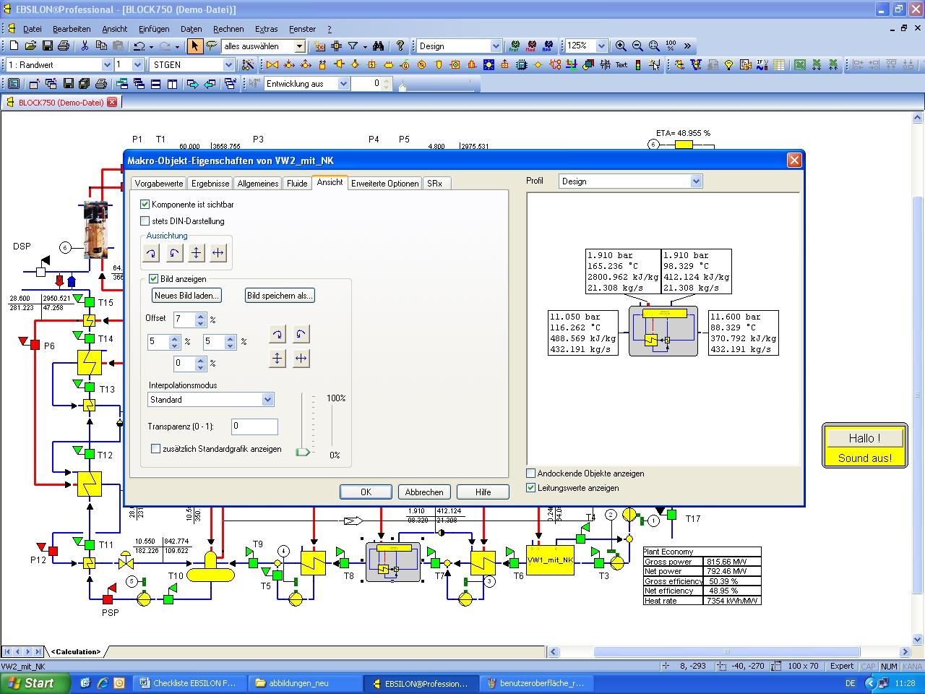Click the Zoom in magnifier
The height and width of the screenshot is (694, 925).
tap(621, 46)
